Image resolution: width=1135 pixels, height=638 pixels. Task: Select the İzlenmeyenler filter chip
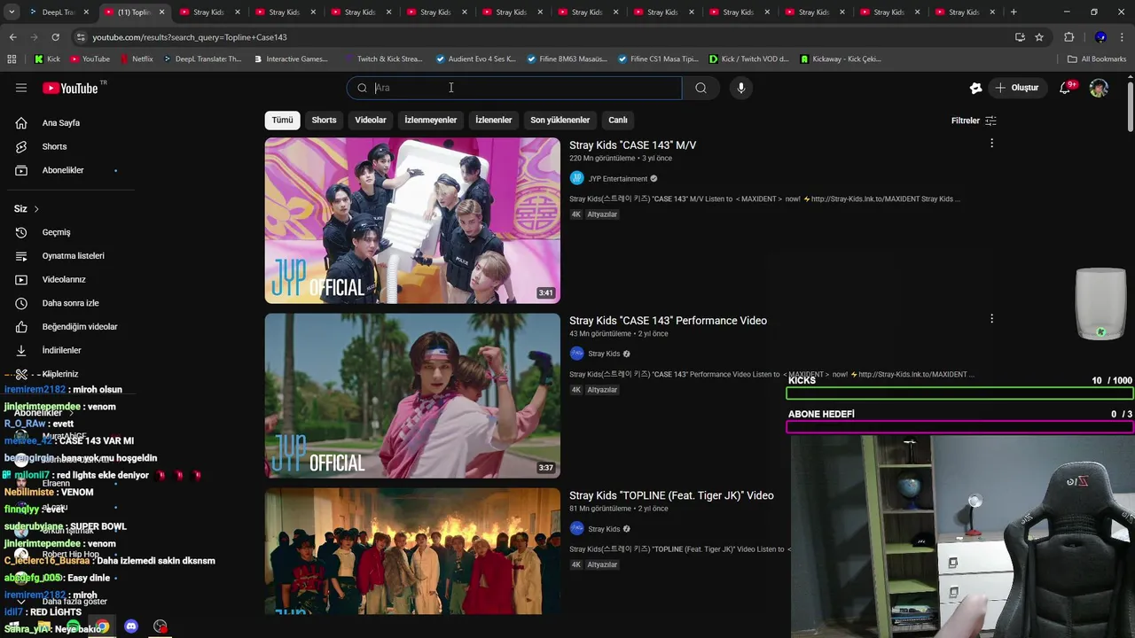431,121
